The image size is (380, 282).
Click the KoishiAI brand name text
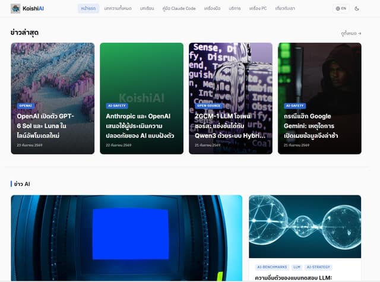pos(33,8)
